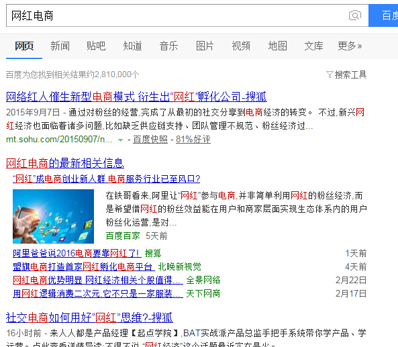Click the mt.sohu.com/20150907 green URL
Viewport: 398px width, 347px height.
pyautogui.click(x=59, y=140)
